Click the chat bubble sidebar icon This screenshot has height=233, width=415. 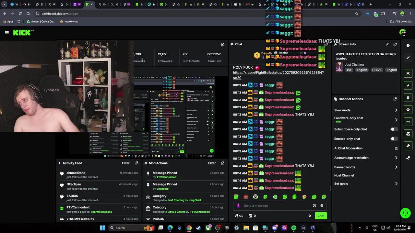tap(408, 110)
